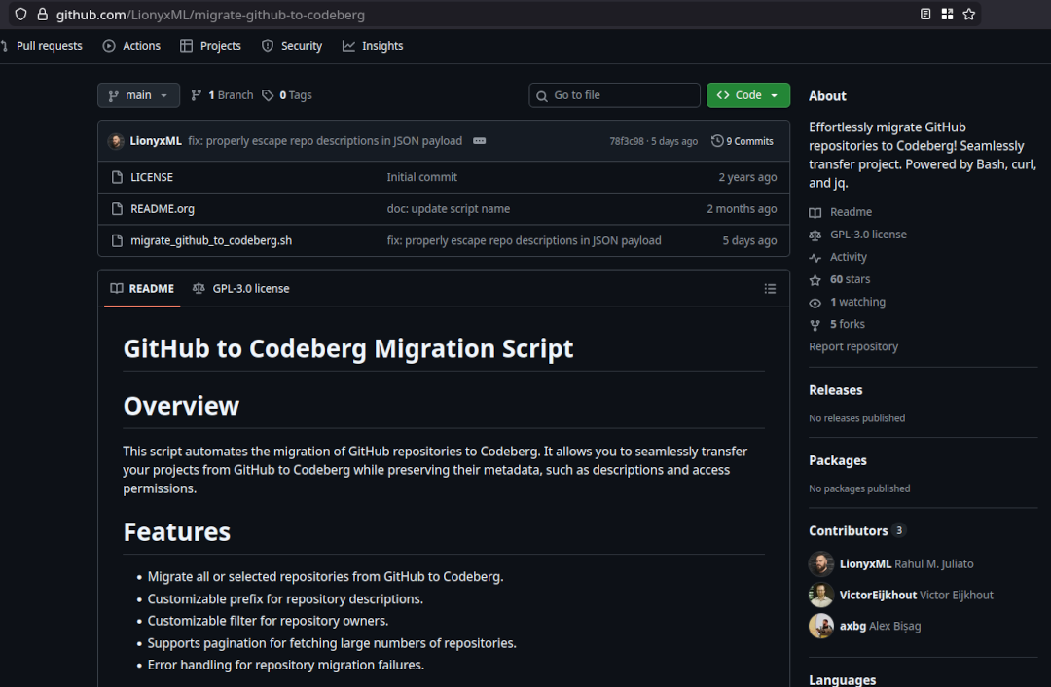Open LionyxML's avatar on the latest commit
The height and width of the screenshot is (687, 1051).
tap(115, 140)
